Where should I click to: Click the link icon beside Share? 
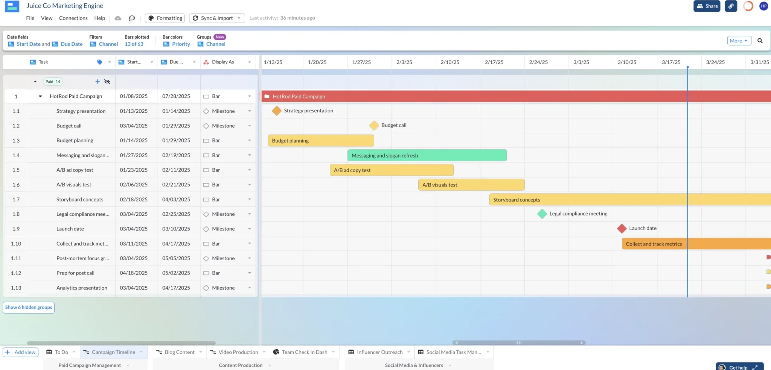click(x=731, y=6)
